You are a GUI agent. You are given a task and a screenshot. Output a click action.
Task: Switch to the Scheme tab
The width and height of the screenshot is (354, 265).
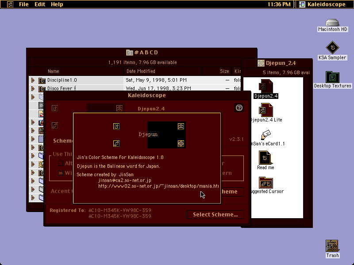tap(62, 141)
